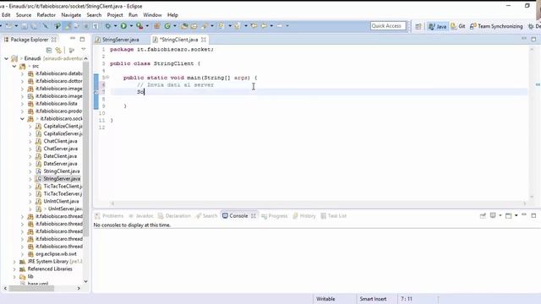
Task: Switch to the Git perspective
Action: point(458,26)
